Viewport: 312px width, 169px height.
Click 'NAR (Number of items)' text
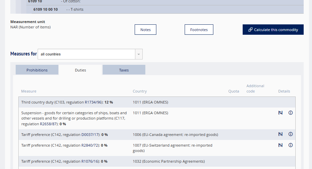pos(30,27)
